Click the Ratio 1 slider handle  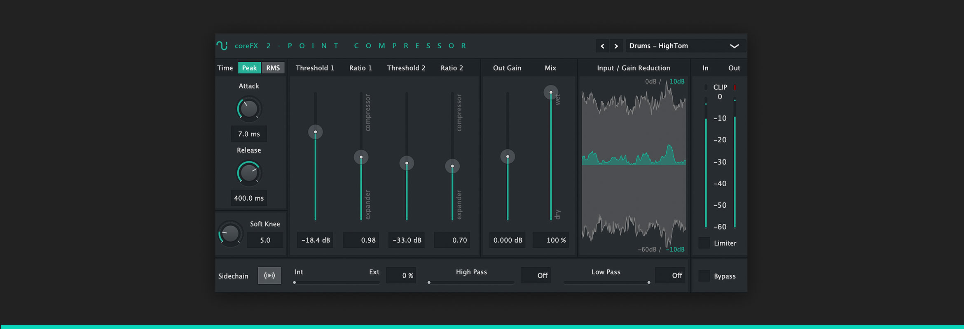(x=361, y=157)
